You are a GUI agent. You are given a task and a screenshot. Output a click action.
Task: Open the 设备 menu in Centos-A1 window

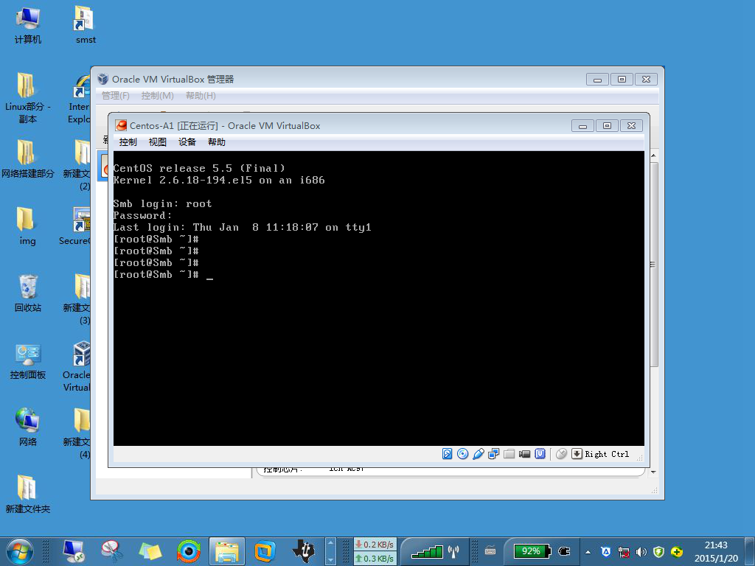[187, 142]
